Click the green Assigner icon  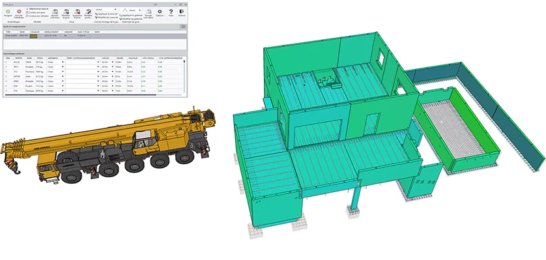point(8,12)
